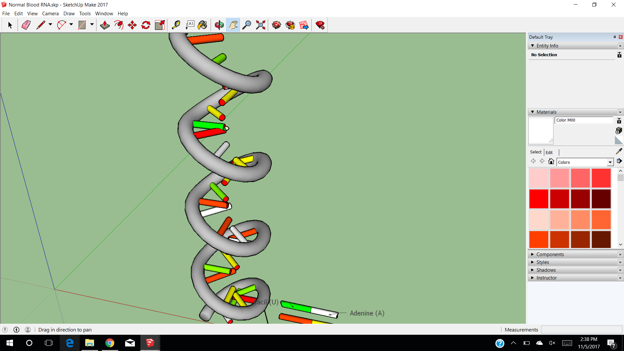Open Google Chrome from the taskbar
The height and width of the screenshot is (351, 624).
(110, 343)
